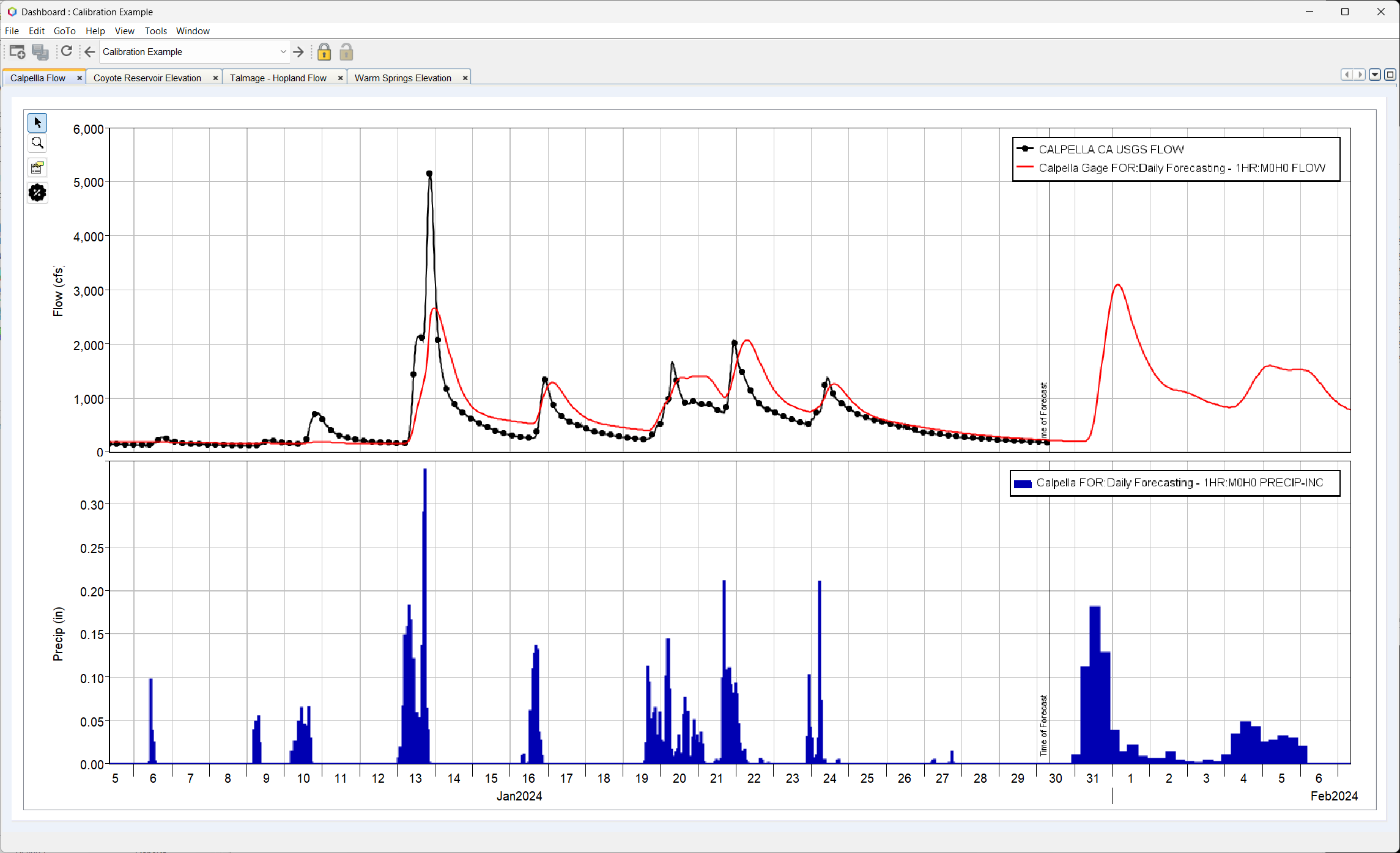
Task: Lock the dashboard with the yellow padlock
Action: [x=324, y=52]
